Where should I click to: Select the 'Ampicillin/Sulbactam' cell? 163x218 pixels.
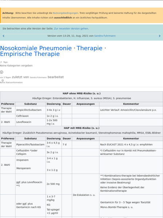point(30,110)
